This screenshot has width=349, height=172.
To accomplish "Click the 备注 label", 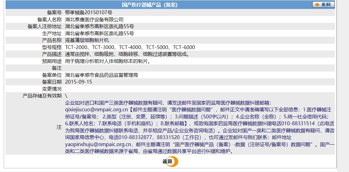I will pos(57,68).
